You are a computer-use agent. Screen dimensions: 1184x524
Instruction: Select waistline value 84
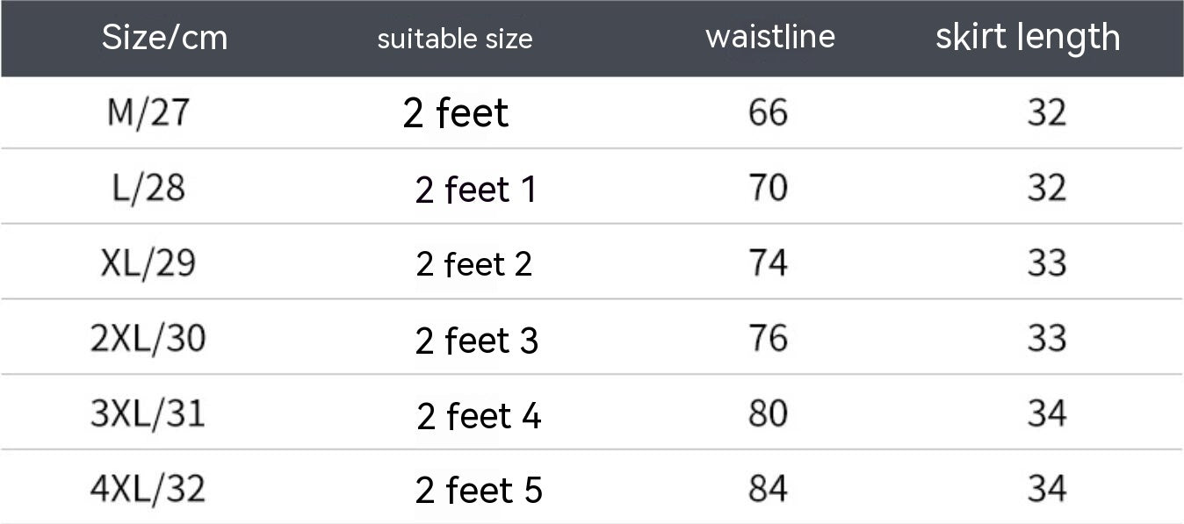pyautogui.click(x=768, y=489)
